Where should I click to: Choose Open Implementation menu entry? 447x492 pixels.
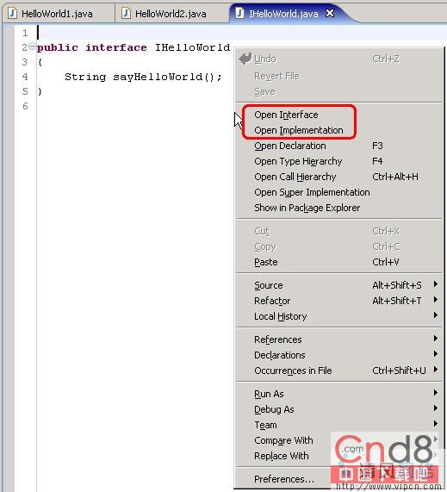point(299,130)
